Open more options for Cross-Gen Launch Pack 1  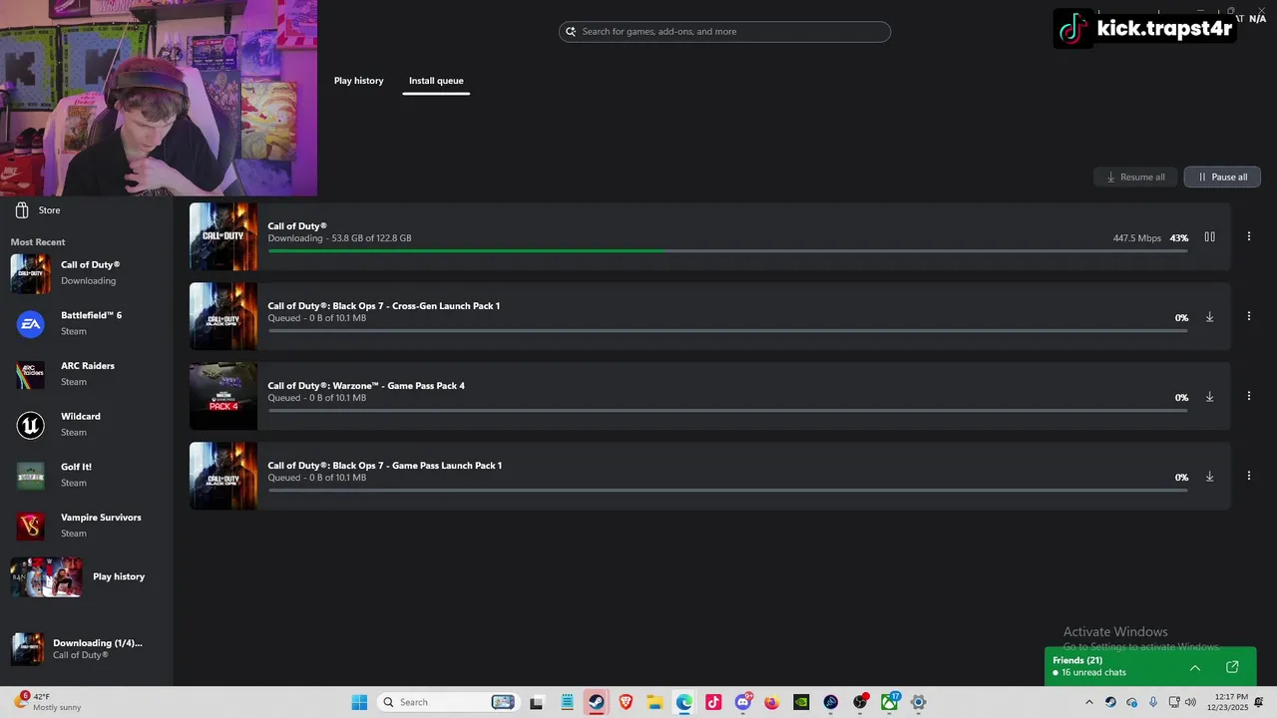point(1248,316)
